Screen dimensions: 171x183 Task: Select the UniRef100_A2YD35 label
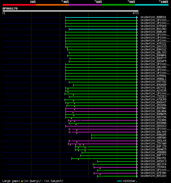pos(153,91)
